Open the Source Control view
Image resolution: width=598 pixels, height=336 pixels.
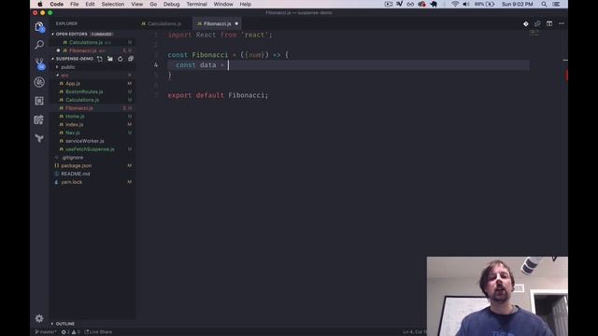click(39, 63)
